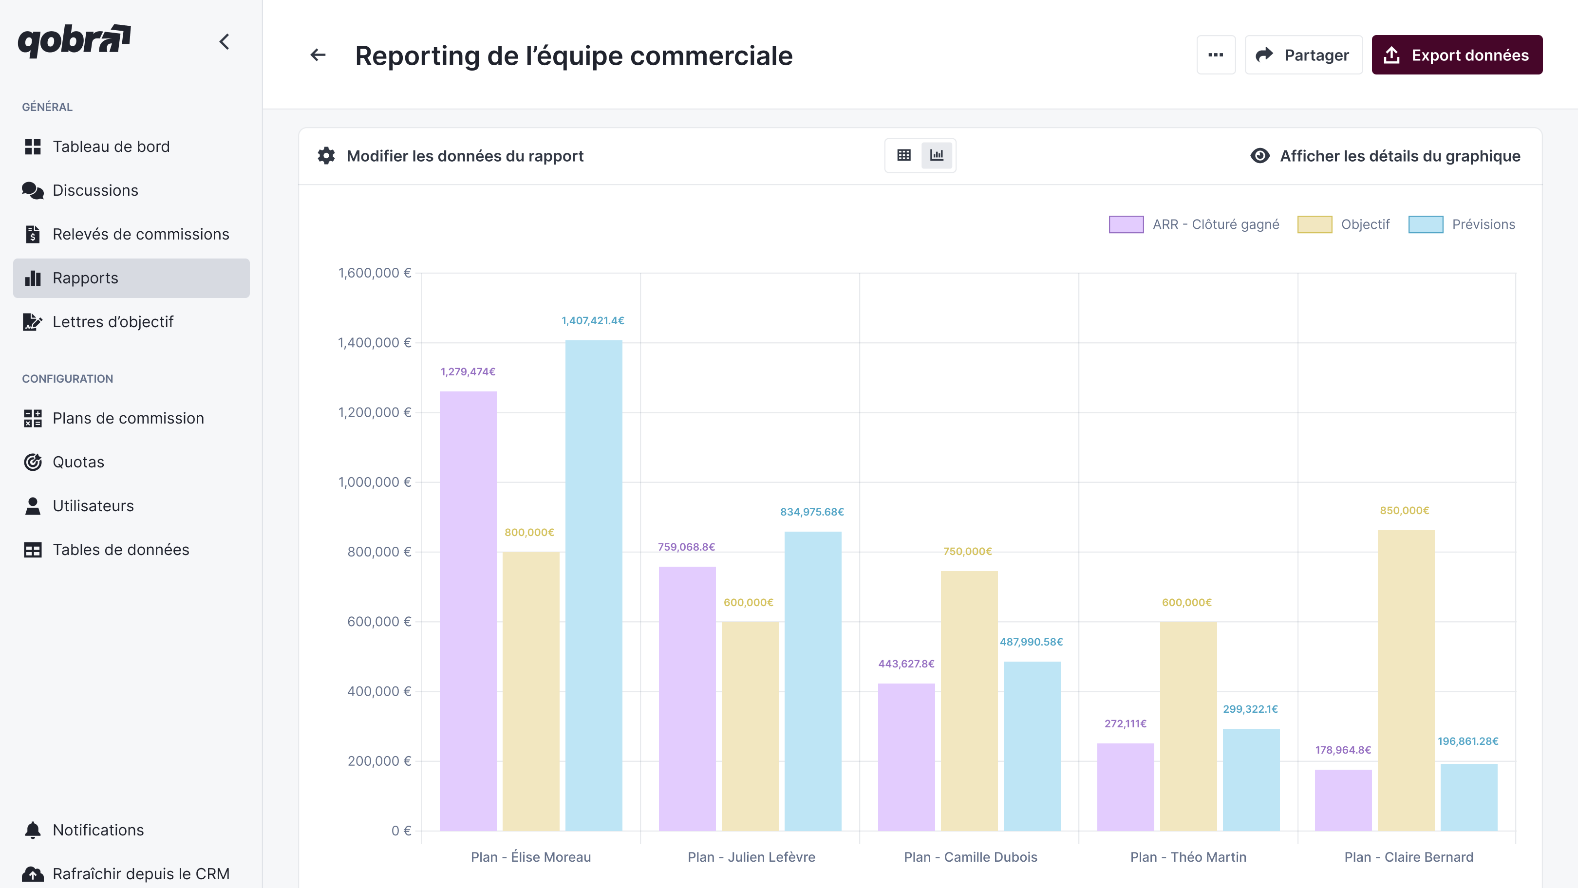Click the Objectif legend color swatch

coord(1315,224)
